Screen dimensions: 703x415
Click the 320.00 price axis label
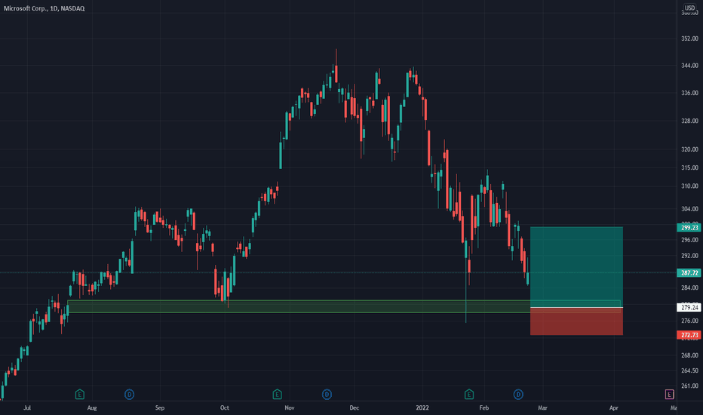coord(689,149)
